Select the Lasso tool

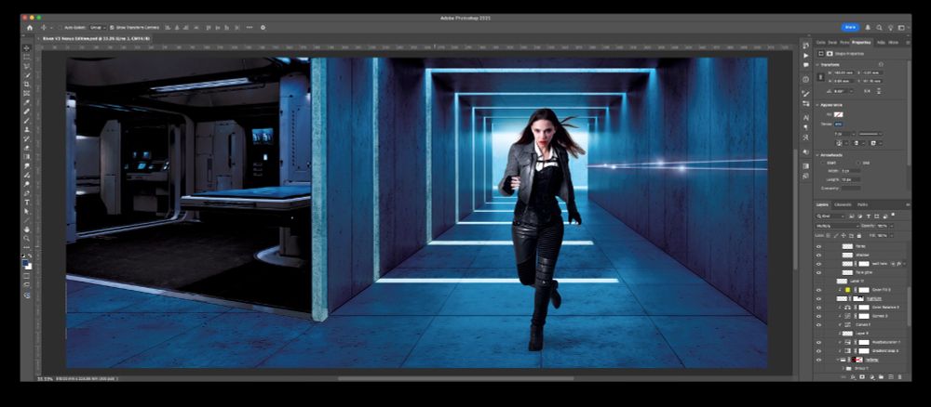pyautogui.click(x=27, y=66)
